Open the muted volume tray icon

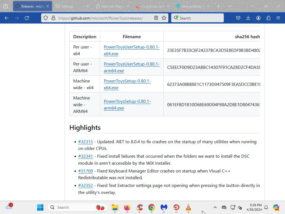pos(240,207)
